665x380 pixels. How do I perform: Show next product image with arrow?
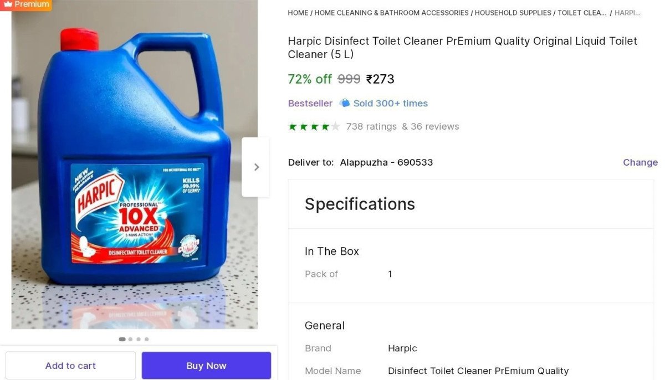tap(256, 167)
